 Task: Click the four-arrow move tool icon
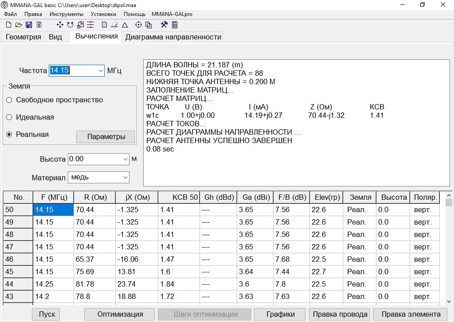tap(60, 25)
